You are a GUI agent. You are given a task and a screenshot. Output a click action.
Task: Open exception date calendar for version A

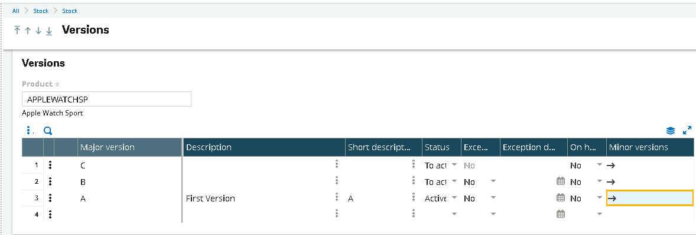561,198
